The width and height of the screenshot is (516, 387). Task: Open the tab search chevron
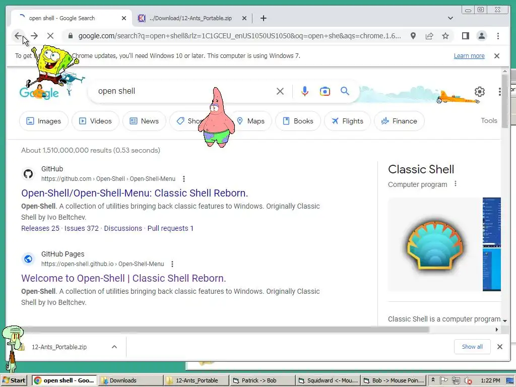[x=450, y=18]
